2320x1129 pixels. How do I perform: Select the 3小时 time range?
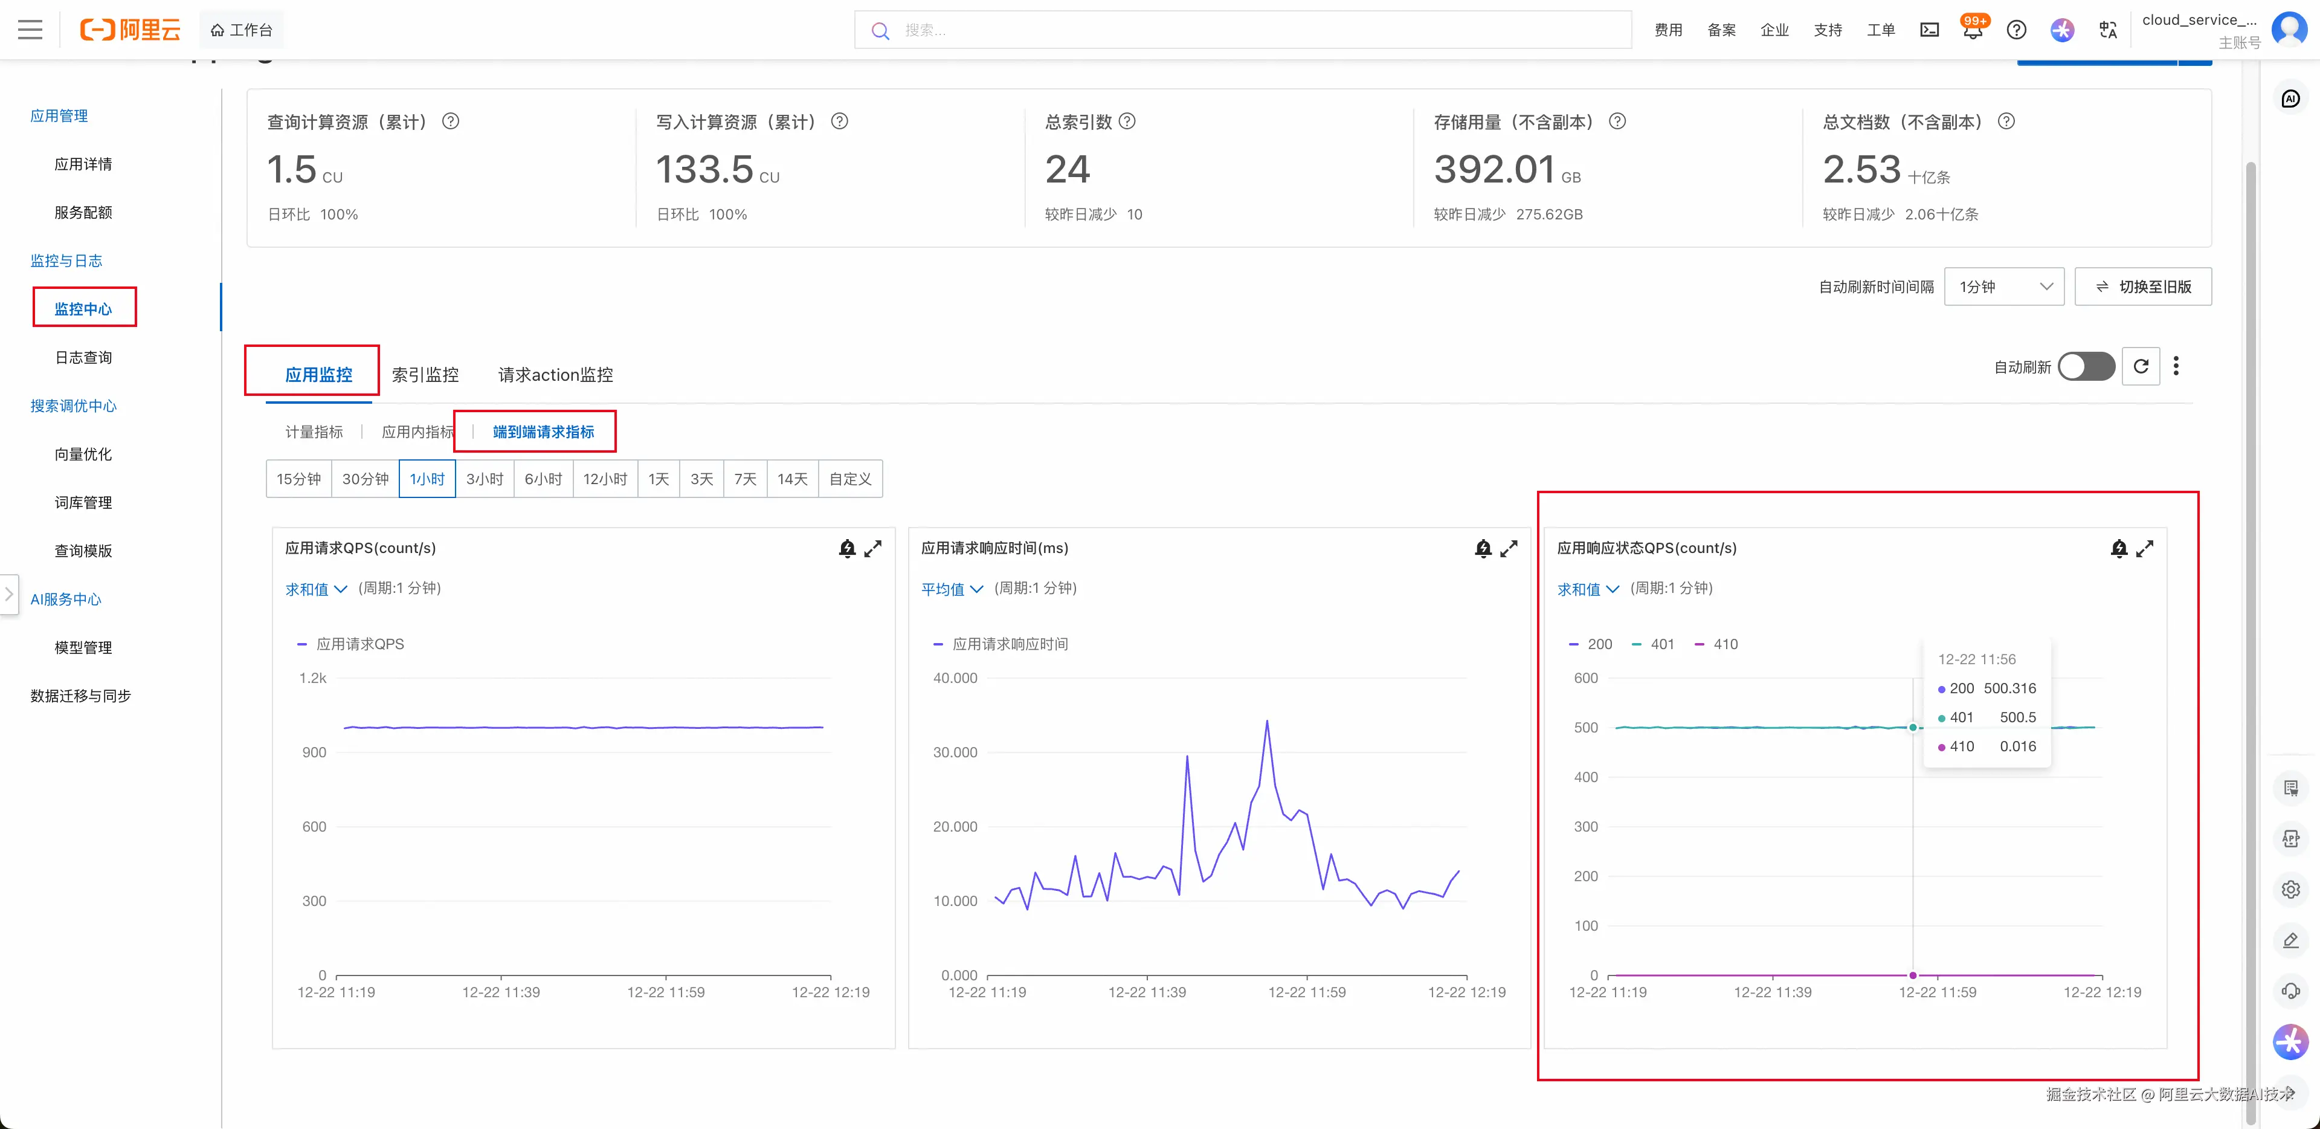(485, 479)
